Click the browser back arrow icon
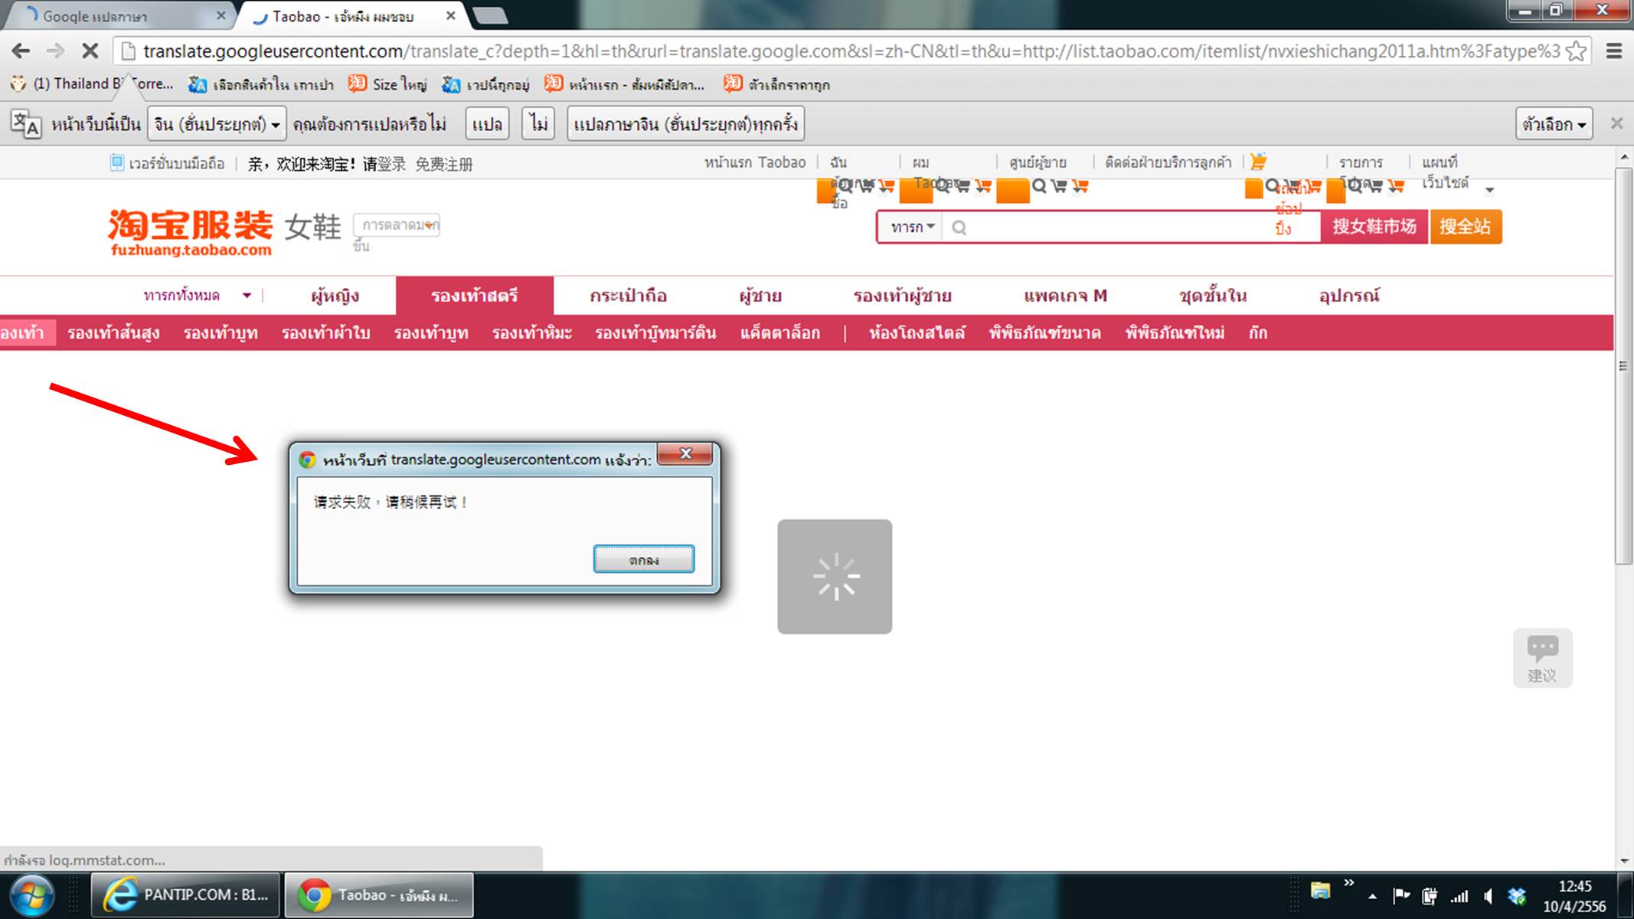The width and height of the screenshot is (1634, 919). (21, 51)
